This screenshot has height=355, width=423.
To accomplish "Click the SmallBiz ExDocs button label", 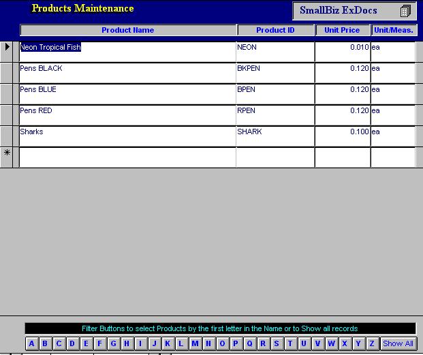I will pos(339,11).
